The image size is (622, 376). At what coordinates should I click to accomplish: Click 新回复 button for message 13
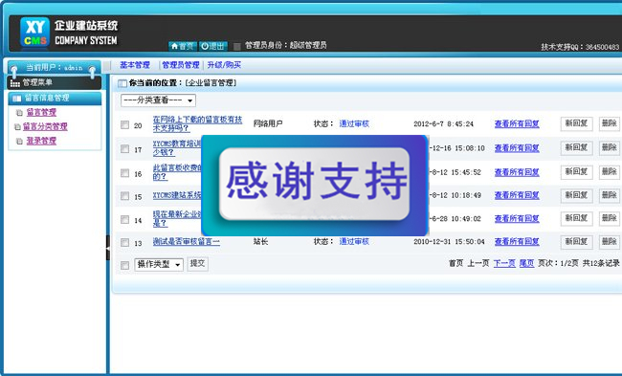pyautogui.click(x=576, y=242)
